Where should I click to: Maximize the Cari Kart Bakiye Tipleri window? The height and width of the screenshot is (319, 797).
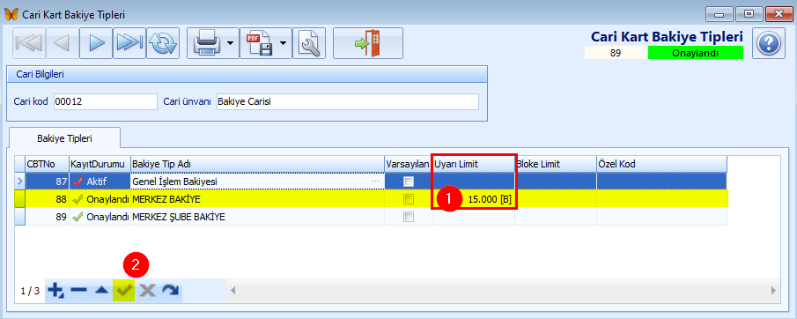(749, 14)
